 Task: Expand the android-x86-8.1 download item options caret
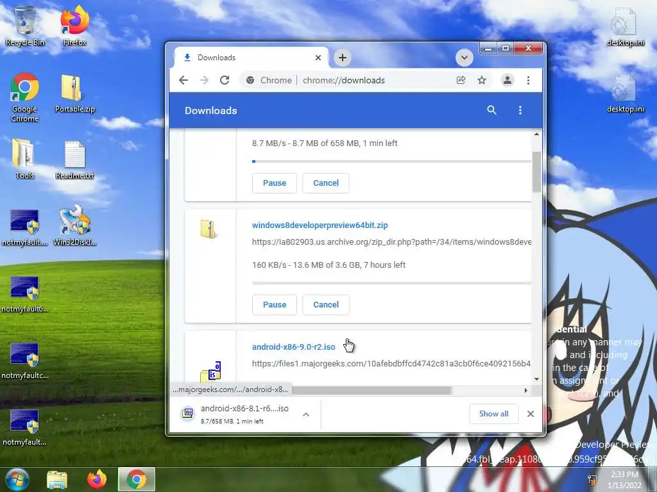tap(306, 414)
